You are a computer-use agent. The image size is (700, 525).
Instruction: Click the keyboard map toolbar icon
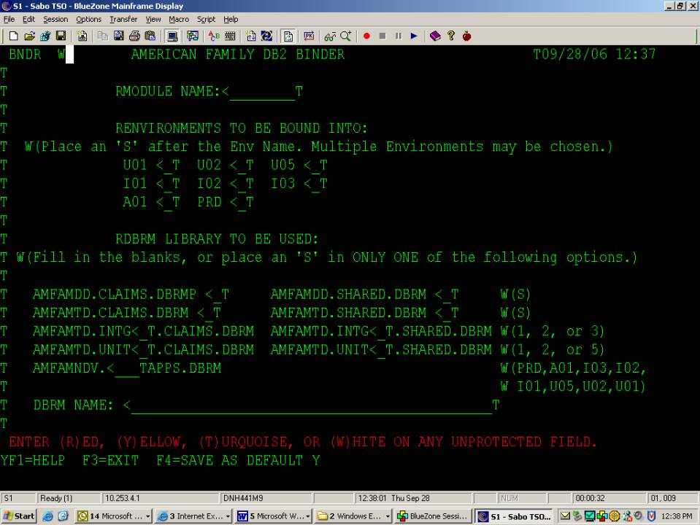coord(230,36)
